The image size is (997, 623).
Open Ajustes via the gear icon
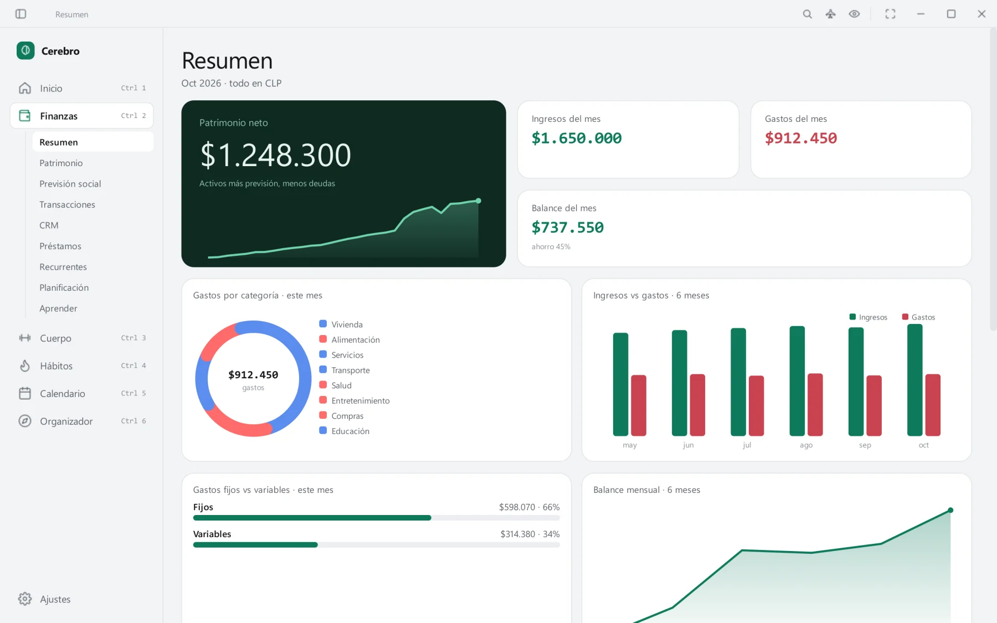25,599
